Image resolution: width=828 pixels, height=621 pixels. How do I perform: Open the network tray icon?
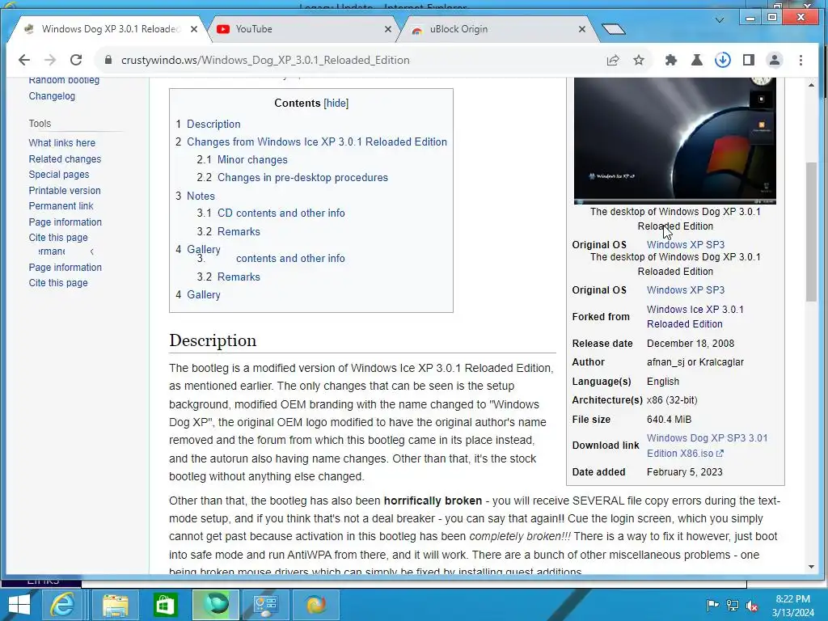[733, 605]
